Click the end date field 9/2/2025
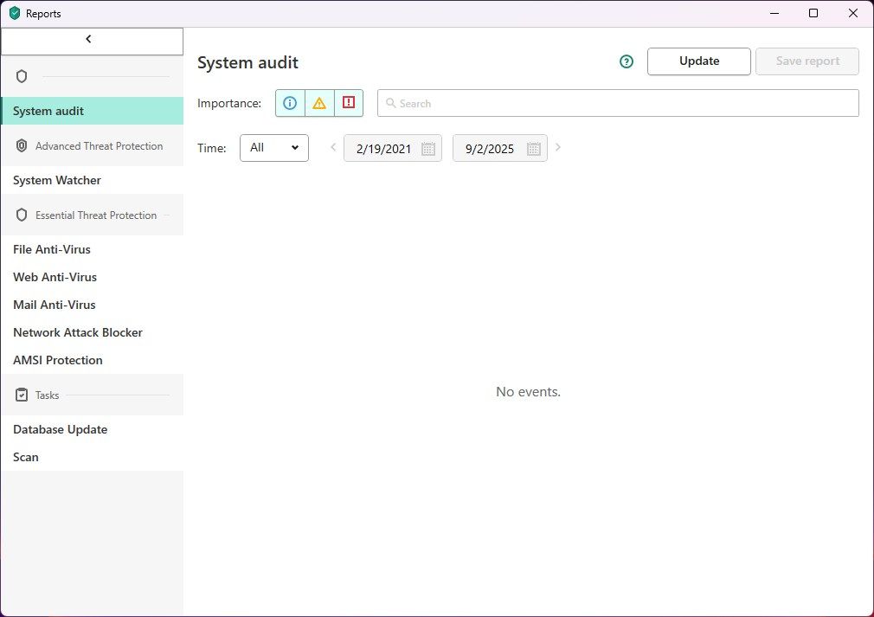This screenshot has height=617, width=874. (500, 148)
